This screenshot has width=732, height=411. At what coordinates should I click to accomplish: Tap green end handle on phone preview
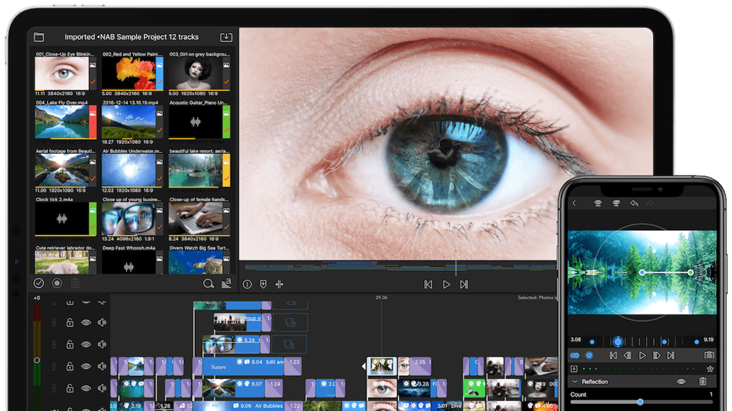(691, 272)
